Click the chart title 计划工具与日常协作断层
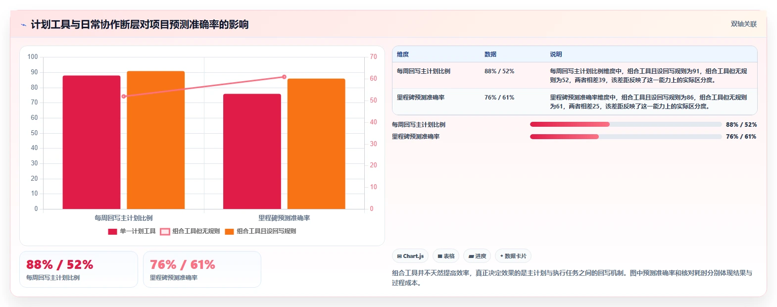 click(140, 24)
